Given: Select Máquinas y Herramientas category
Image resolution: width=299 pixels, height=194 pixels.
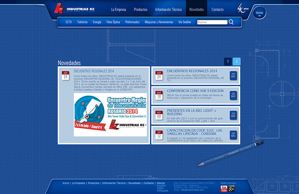Looking at the screenshot, I should (159, 22).
